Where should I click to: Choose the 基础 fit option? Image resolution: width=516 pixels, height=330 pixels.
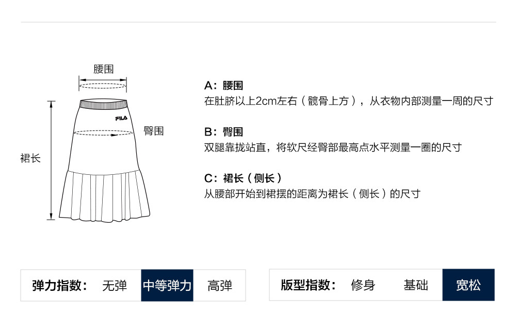pyautogui.click(x=416, y=285)
